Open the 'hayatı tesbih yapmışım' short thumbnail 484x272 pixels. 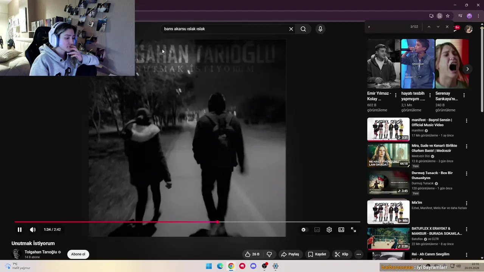click(x=418, y=63)
